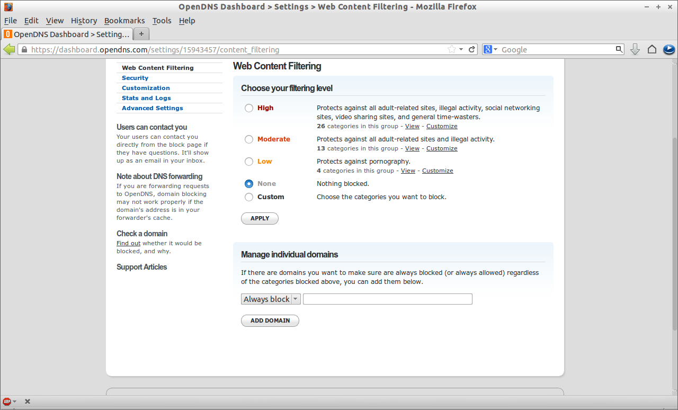Open the File menu

click(x=11, y=21)
